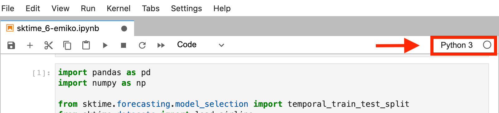Click the kernel status circle indicator
This screenshot has width=499, height=113.
(x=487, y=45)
